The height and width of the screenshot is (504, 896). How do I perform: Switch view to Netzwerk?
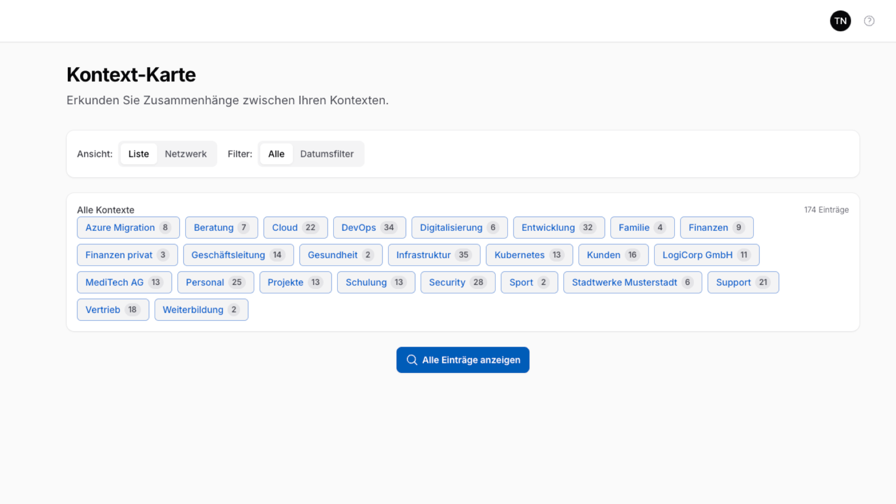point(185,154)
